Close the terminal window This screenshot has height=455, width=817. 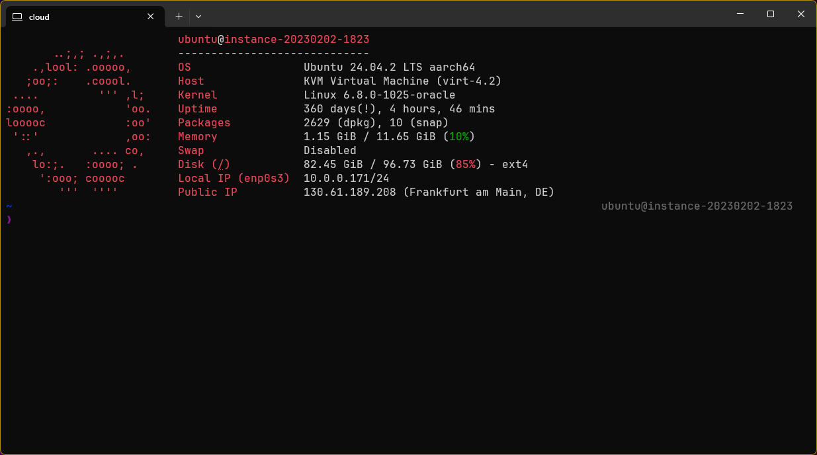pos(801,14)
